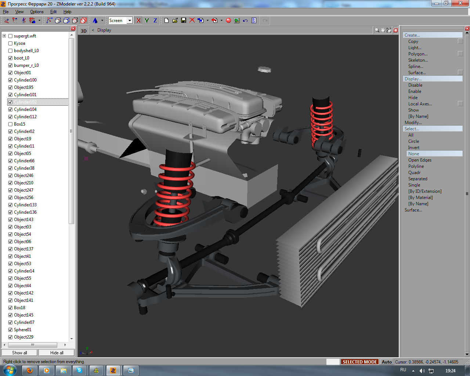Click the Open file folder icon
Screen dimensions: 470x376
point(175,21)
